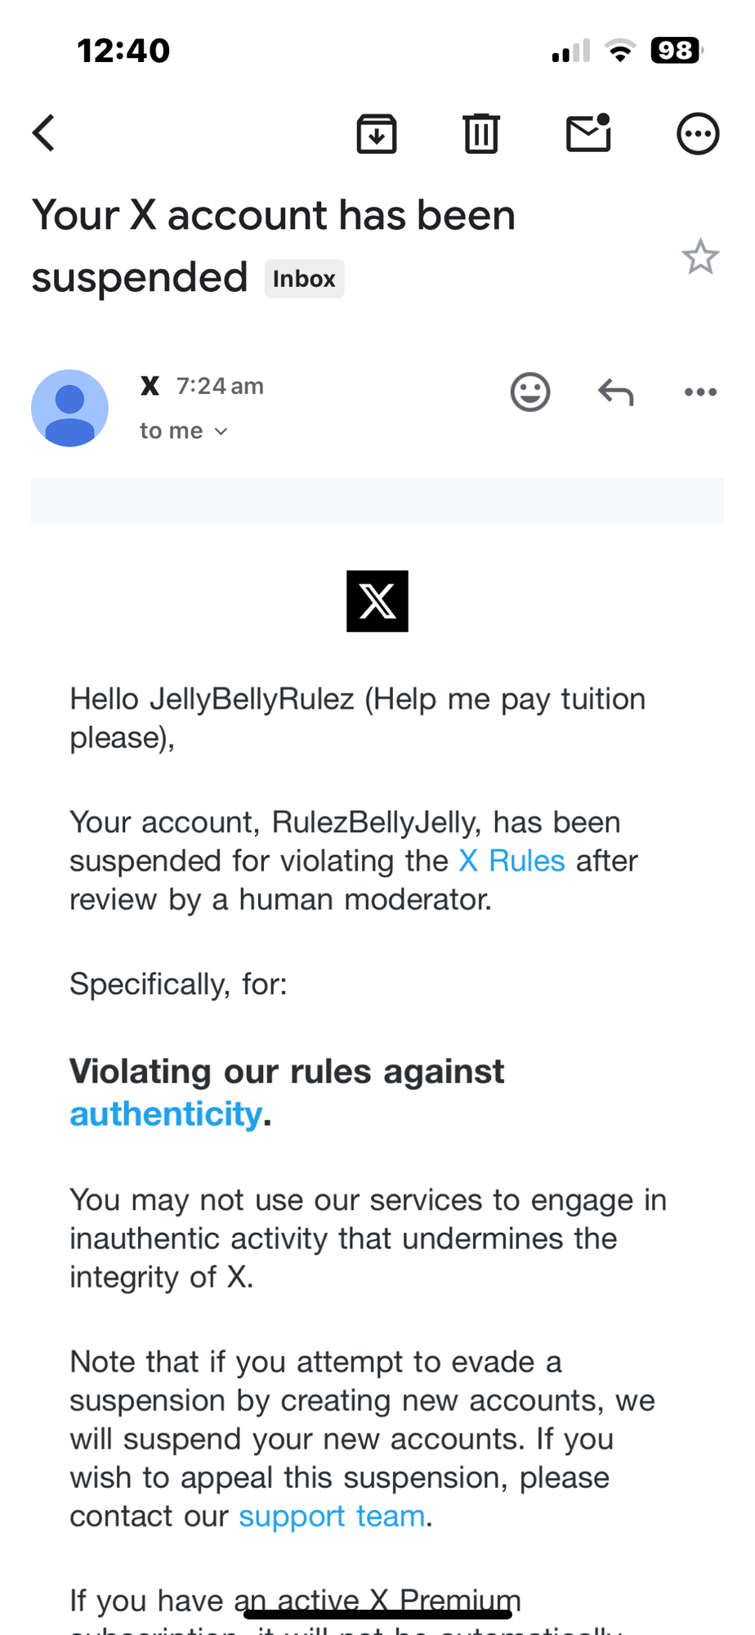The image size is (755, 1635).
Task: Delete email with the trash icon
Action: [x=481, y=133]
